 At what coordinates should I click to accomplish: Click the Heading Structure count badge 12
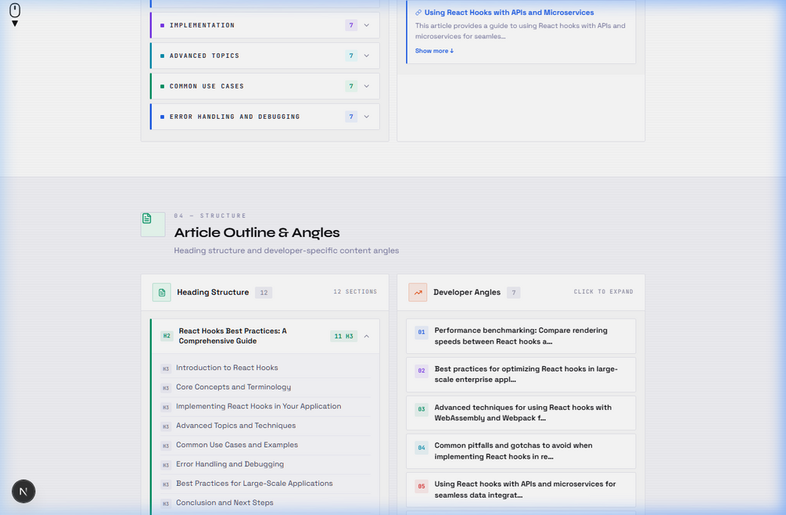(x=264, y=293)
